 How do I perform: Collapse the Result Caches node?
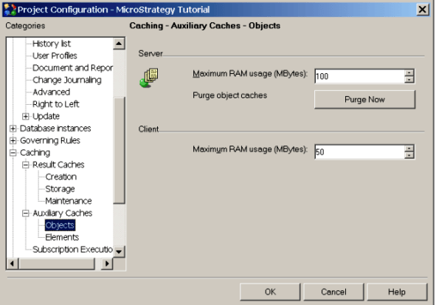click(x=26, y=165)
